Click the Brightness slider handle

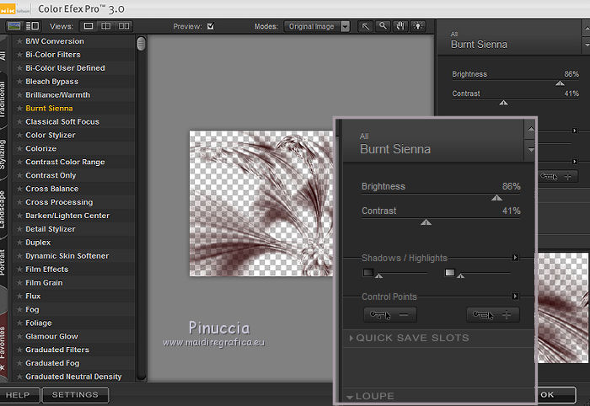[x=496, y=198]
